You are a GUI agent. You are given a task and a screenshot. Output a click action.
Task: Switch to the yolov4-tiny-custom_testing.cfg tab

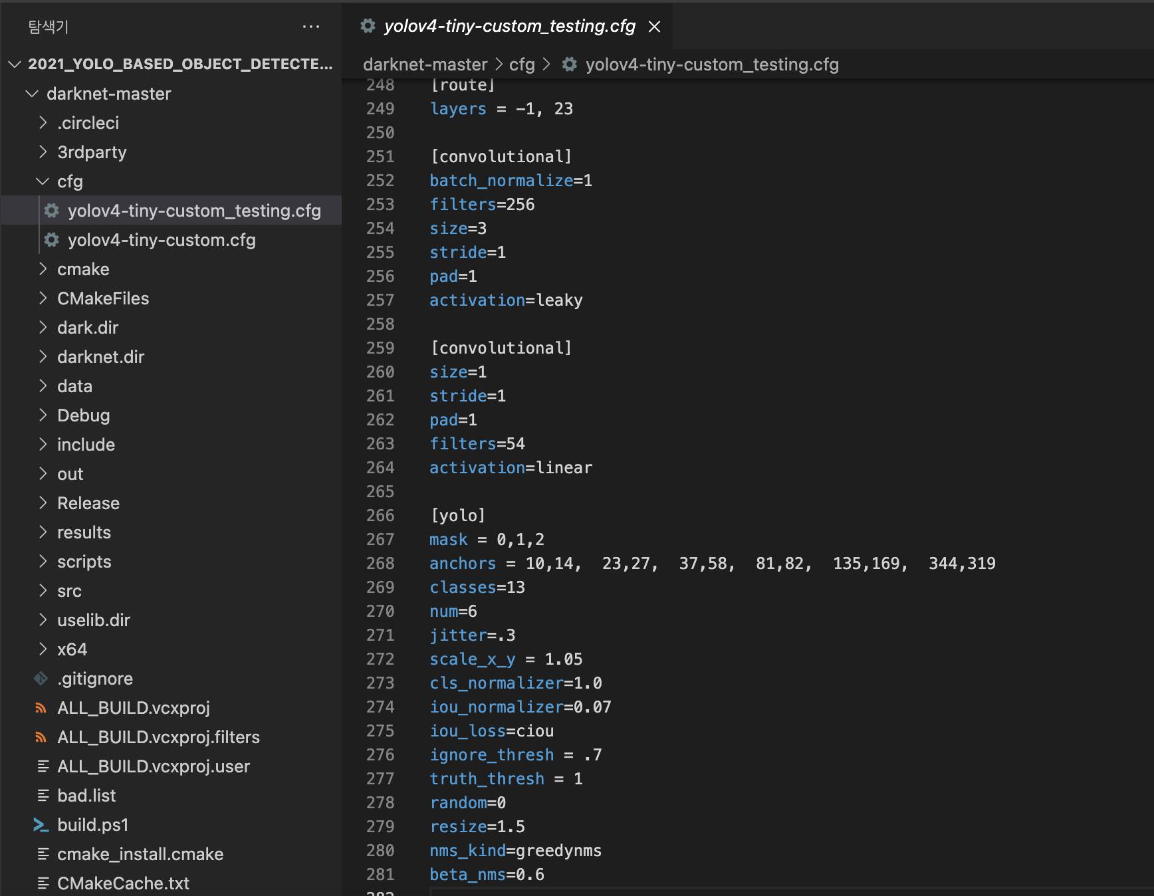tap(509, 27)
